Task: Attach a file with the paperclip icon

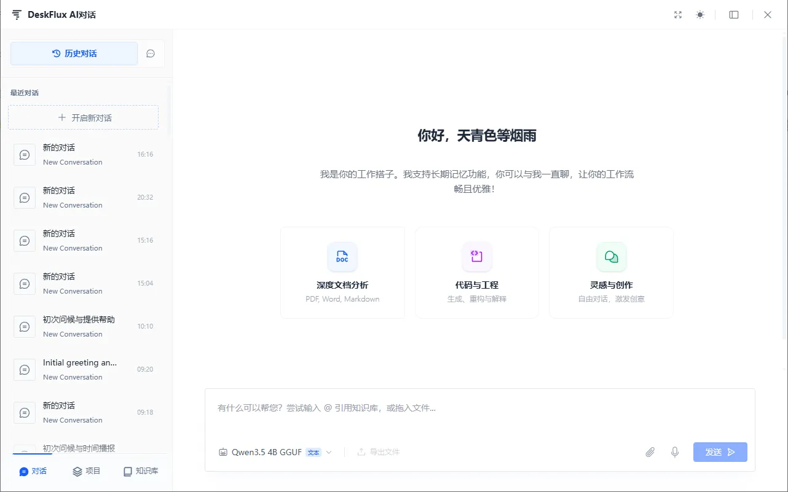Action: (x=650, y=452)
